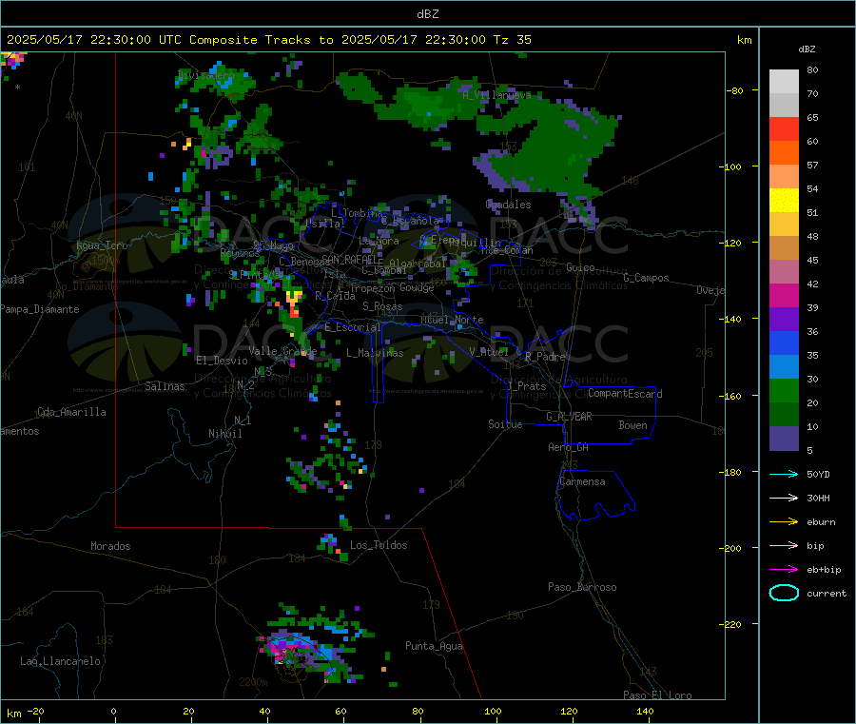The width and height of the screenshot is (856, 724).
Task: Click the 51 dBZ yellow swatch
Action: (x=784, y=201)
